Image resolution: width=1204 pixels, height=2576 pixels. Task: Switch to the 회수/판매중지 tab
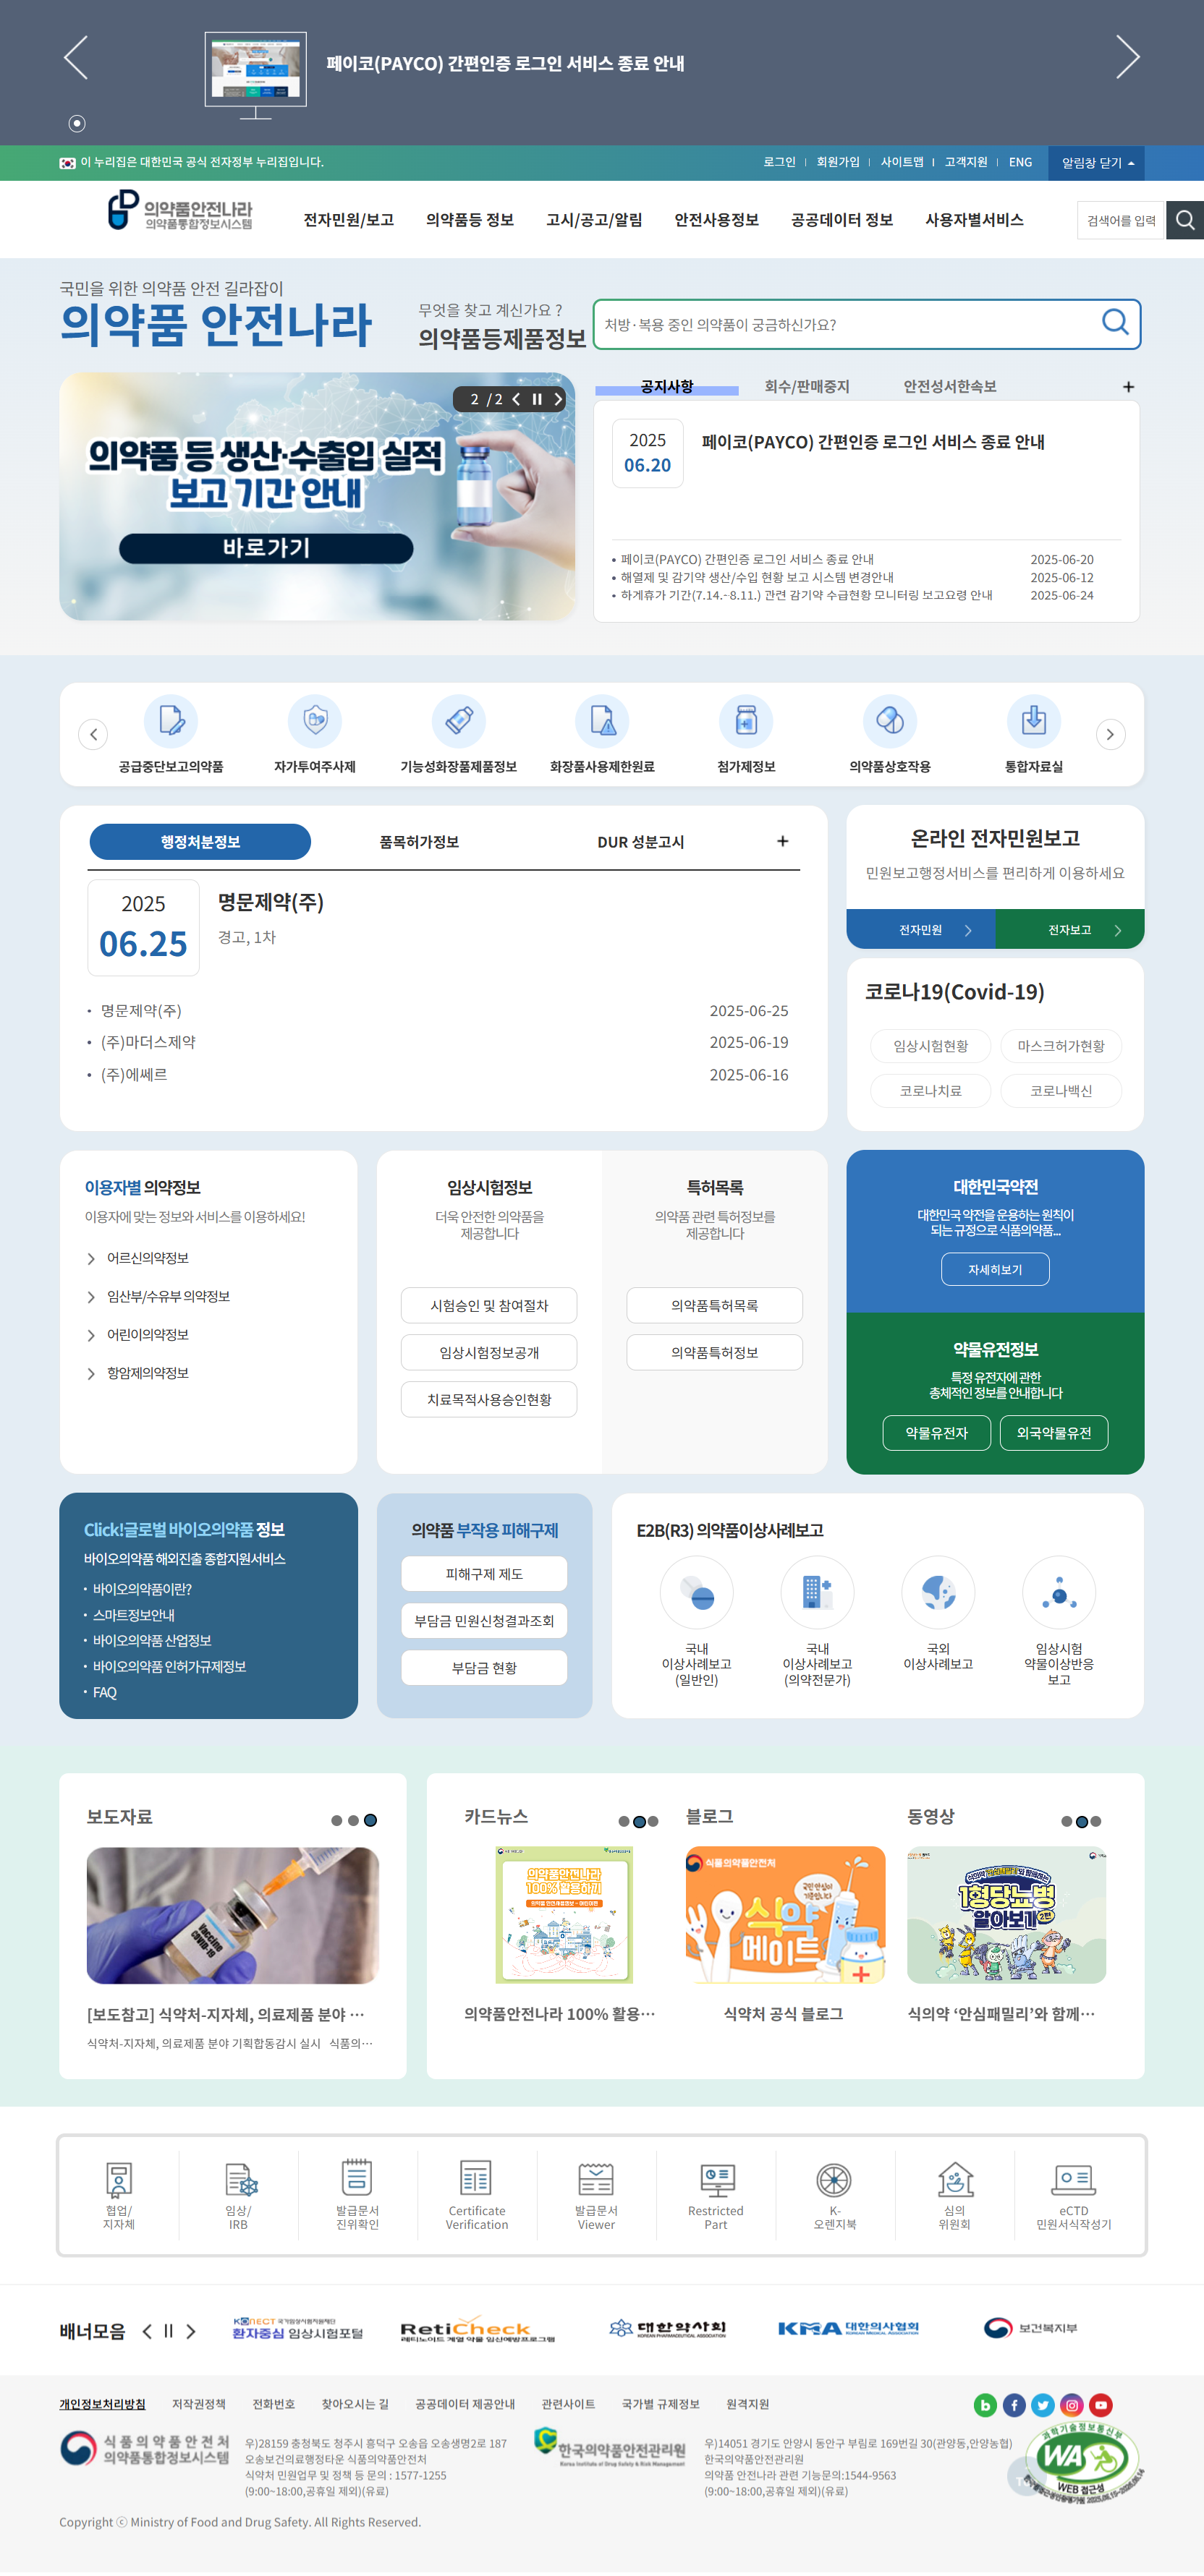pos(805,387)
